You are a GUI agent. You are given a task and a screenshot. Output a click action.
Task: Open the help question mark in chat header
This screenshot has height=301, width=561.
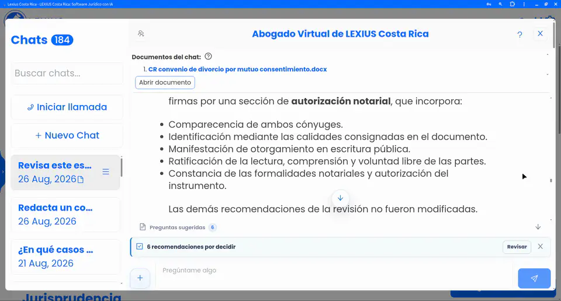[520, 34]
